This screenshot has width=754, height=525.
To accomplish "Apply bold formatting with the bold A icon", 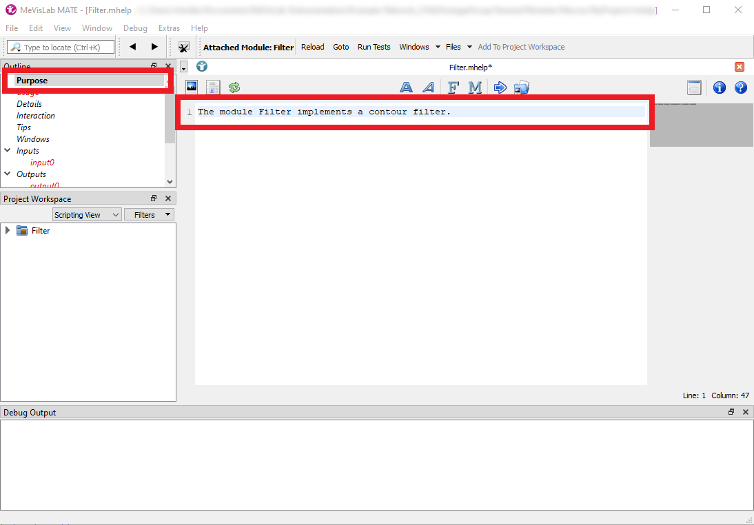I will (407, 87).
